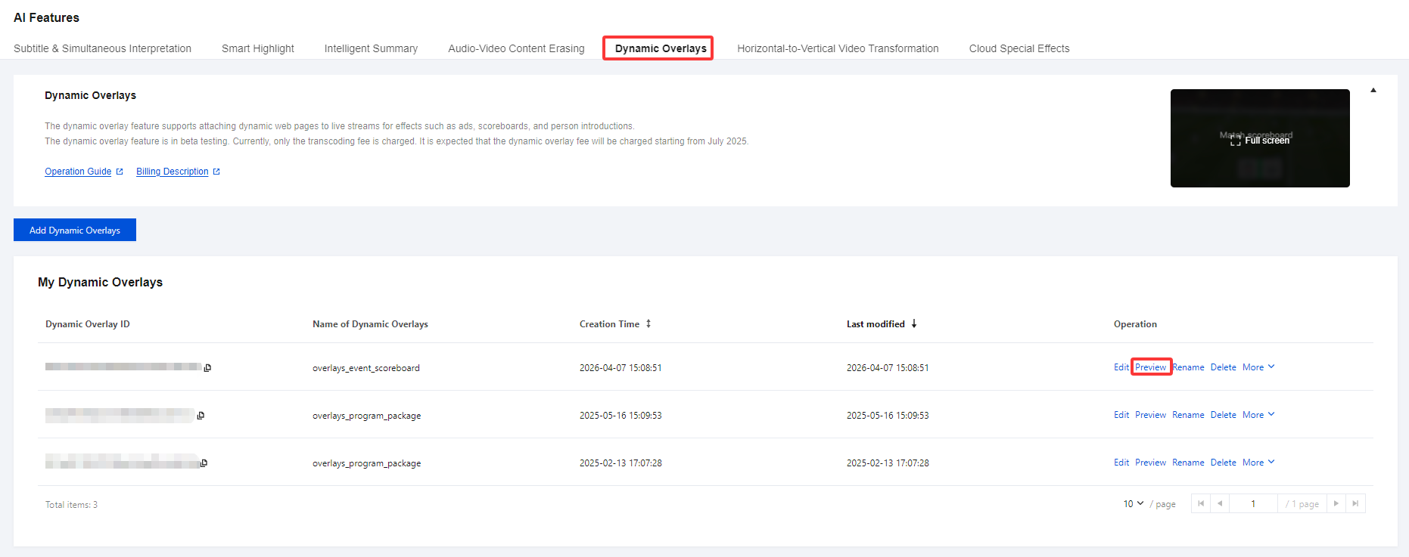
Task: Select overlays_program_package name in 2025-02-13 row
Action: click(367, 463)
